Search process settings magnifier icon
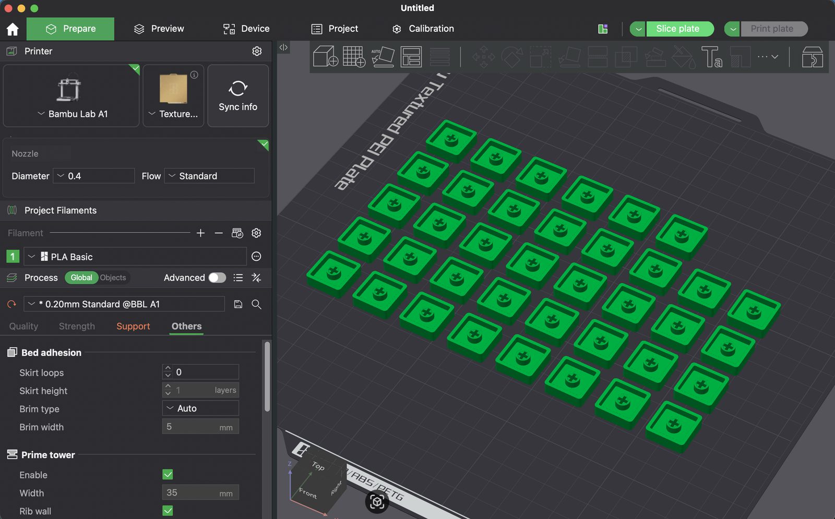Image resolution: width=835 pixels, height=519 pixels. (x=256, y=304)
